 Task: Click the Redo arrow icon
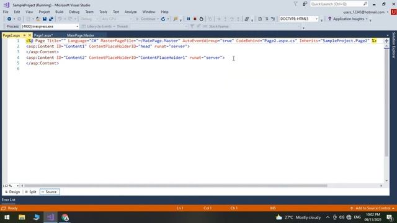[70, 19]
